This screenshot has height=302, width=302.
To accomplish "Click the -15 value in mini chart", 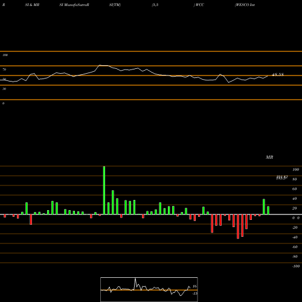I will [x=194, y=294].
